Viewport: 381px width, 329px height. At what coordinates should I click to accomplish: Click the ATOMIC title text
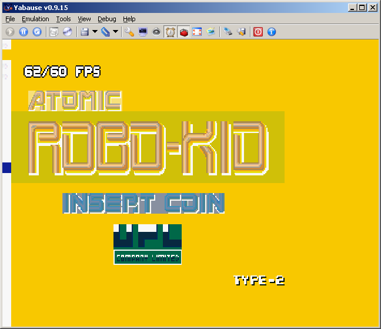75,101
